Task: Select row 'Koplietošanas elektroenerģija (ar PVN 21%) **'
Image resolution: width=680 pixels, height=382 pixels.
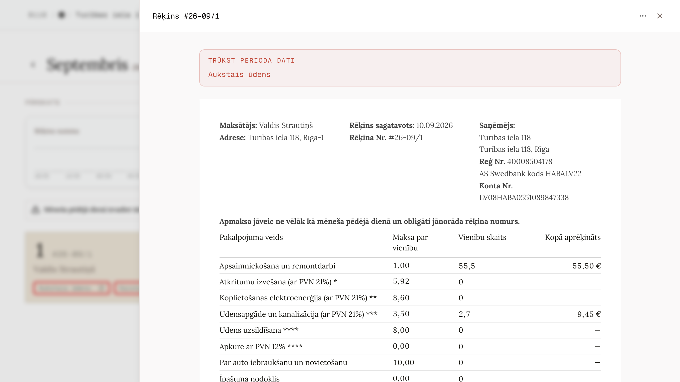Action: (x=410, y=298)
